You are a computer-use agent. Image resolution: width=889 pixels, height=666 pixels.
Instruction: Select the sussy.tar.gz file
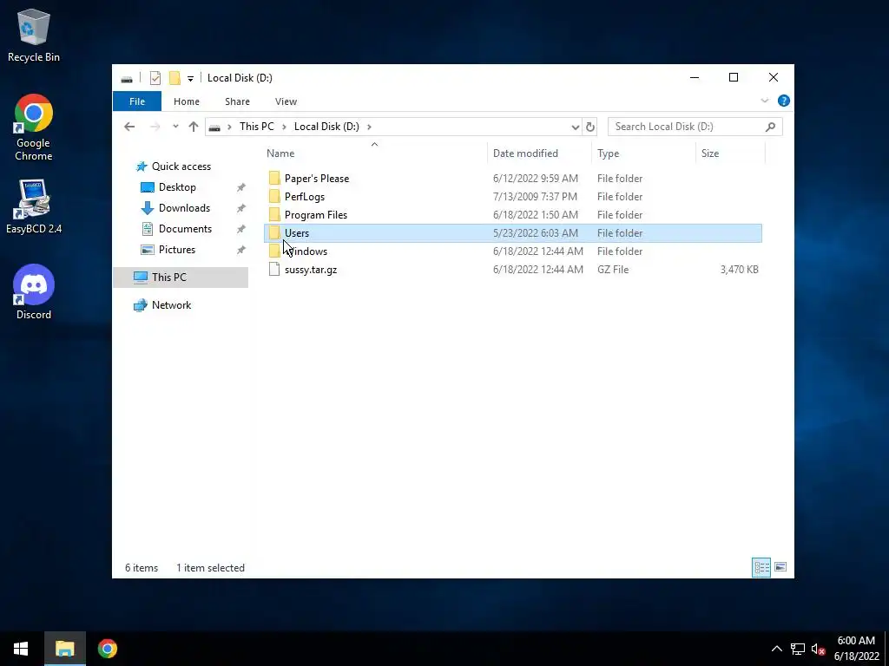(x=513, y=270)
